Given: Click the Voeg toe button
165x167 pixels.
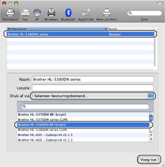Looking at the screenshot, I should pos(149,160).
